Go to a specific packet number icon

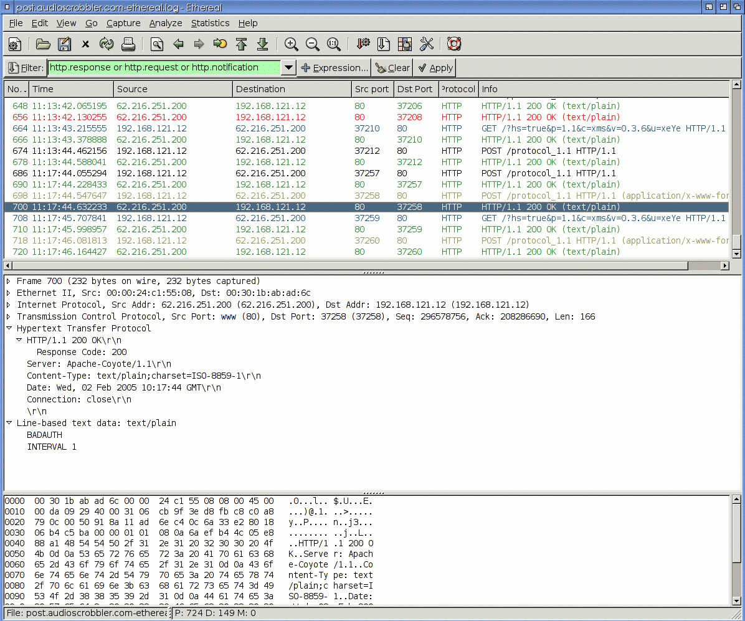(x=220, y=45)
